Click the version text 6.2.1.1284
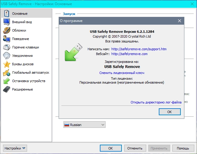 [146, 32]
